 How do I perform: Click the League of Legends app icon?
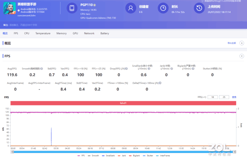(x=8, y=9)
